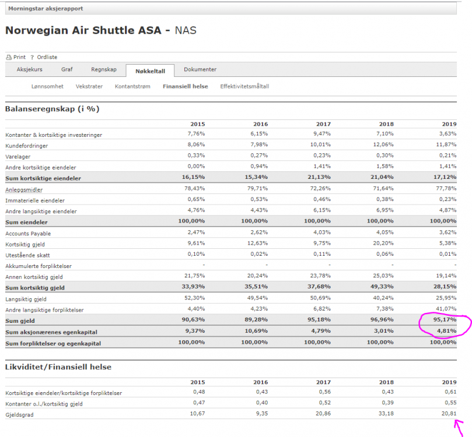The image size is (472, 437).
Task: Select the Kundefordringer row label
Action: (x=26, y=146)
